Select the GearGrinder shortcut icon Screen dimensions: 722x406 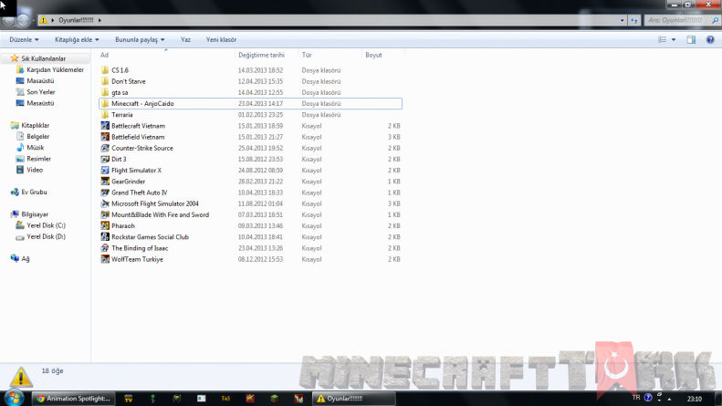pos(105,182)
